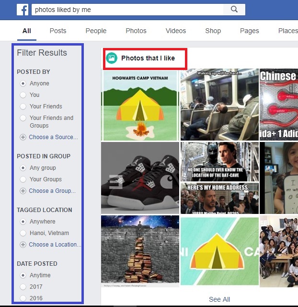Click plus icon next to Choose a Location
Viewport: 298px width, 307px height.
click(23, 245)
